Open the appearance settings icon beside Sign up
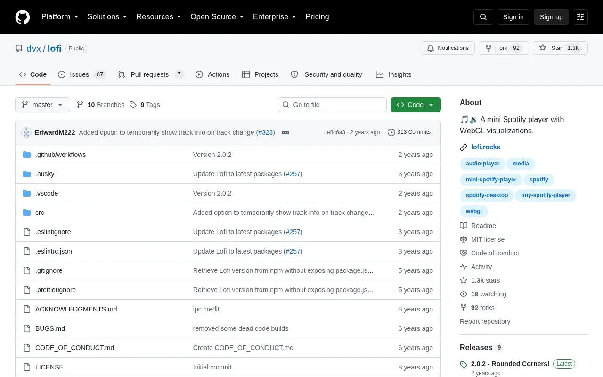This screenshot has height=377, width=603. coord(580,17)
